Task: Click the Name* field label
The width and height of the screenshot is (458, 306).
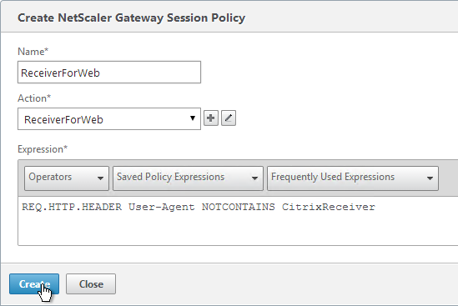Action: [x=33, y=52]
